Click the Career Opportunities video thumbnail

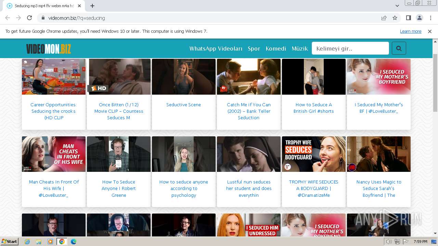pyautogui.click(x=54, y=77)
